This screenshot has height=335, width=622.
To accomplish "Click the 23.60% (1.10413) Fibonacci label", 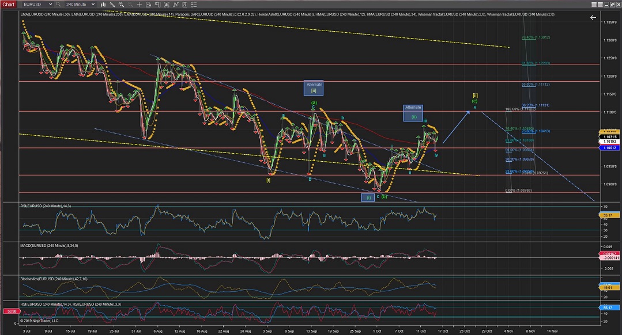I will point(536,131).
